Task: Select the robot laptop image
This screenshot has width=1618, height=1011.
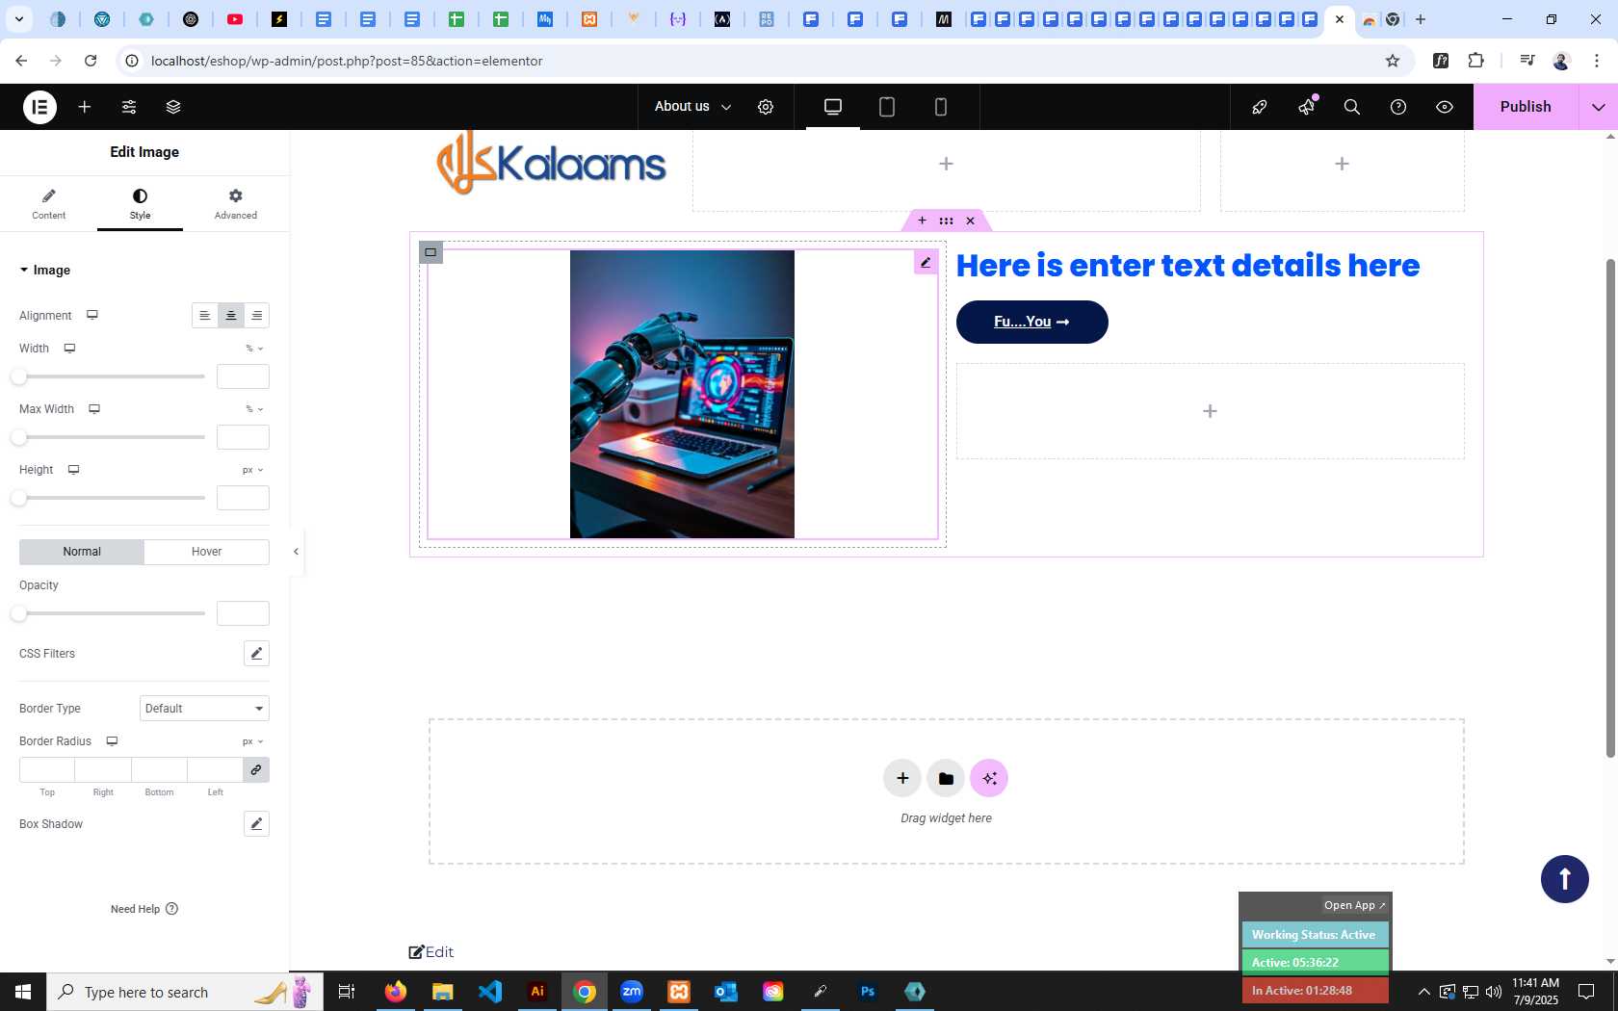Action: point(682,394)
